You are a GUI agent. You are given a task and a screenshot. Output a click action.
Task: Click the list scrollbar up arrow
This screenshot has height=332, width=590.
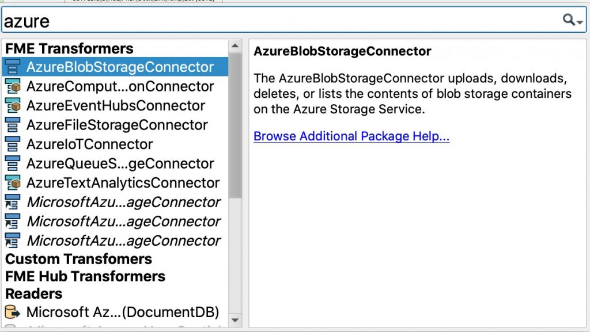pyautogui.click(x=235, y=46)
